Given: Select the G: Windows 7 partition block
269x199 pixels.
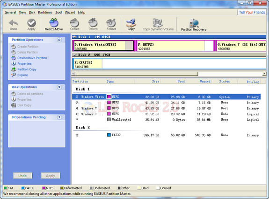Looking at the screenshot, I should [x=241, y=46].
